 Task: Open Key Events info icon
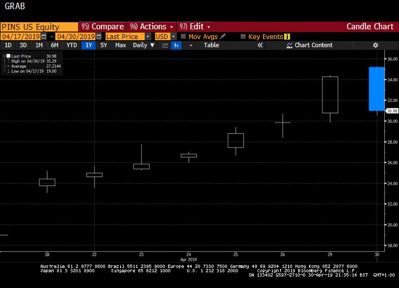(287, 37)
